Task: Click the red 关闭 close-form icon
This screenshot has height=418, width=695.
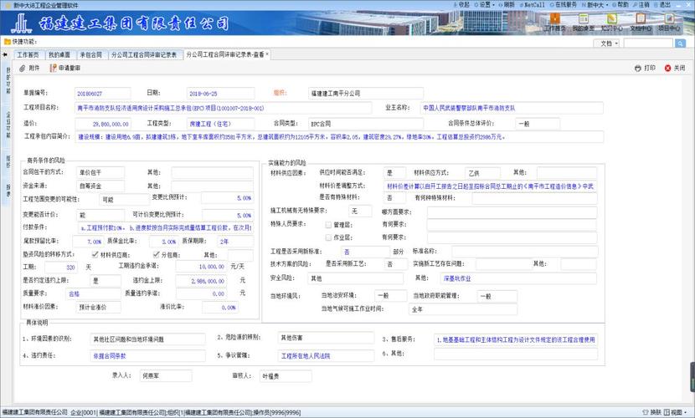Action: click(667, 68)
